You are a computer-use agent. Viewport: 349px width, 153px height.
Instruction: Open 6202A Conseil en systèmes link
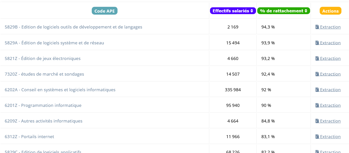60,90
